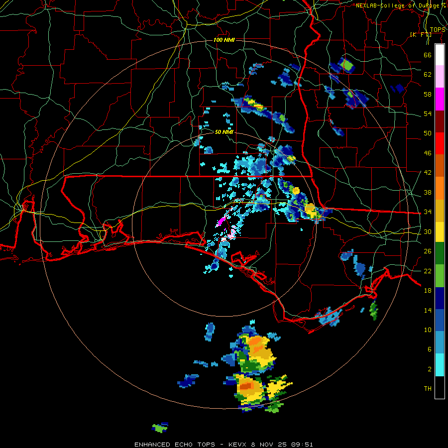Click the "34" legend value
This screenshot has height=448, width=448.
428,212
